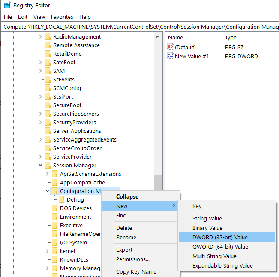The width and height of the screenshot is (279, 277).
Task: Choose Rename in the context menu
Action: (140, 237)
